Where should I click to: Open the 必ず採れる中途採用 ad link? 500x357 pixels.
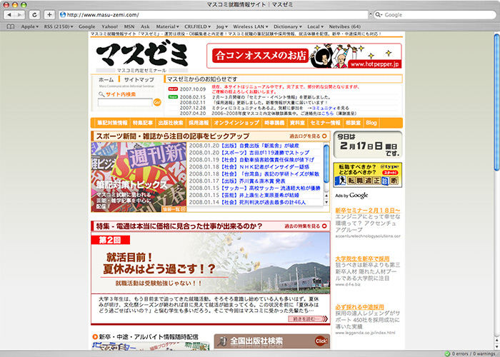pos(359,306)
